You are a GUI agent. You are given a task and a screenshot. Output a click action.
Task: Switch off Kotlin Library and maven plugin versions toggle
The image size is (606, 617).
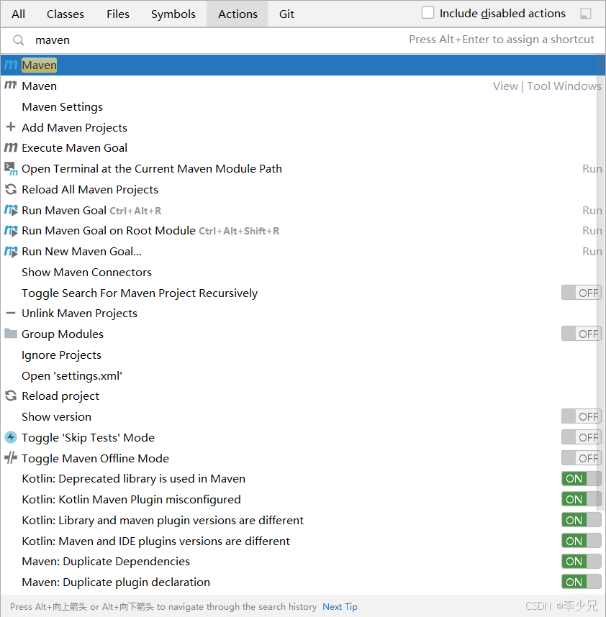coord(582,520)
